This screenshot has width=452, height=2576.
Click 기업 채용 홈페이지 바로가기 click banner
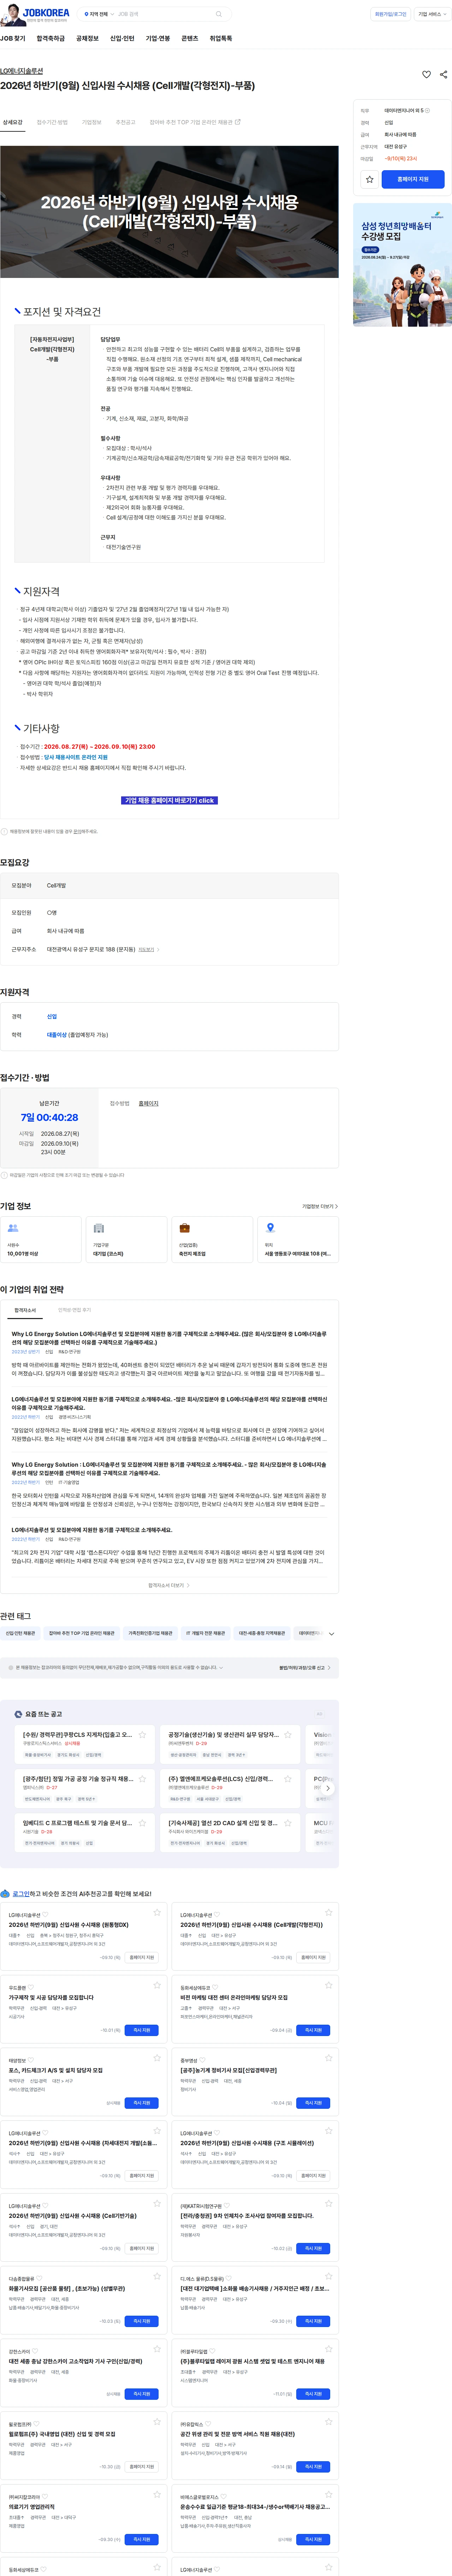(x=169, y=800)
